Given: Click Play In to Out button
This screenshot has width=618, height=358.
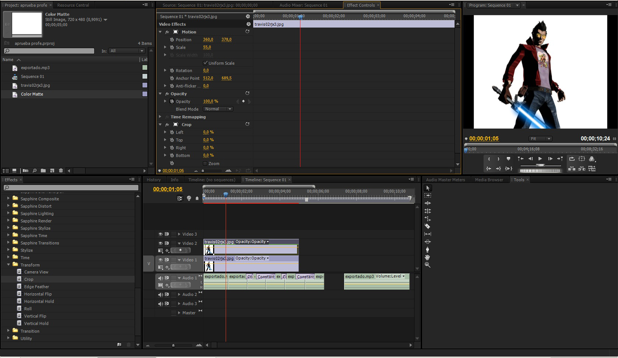Looking at the screenshot, I should pyautogui.click(x=509, y=169).
